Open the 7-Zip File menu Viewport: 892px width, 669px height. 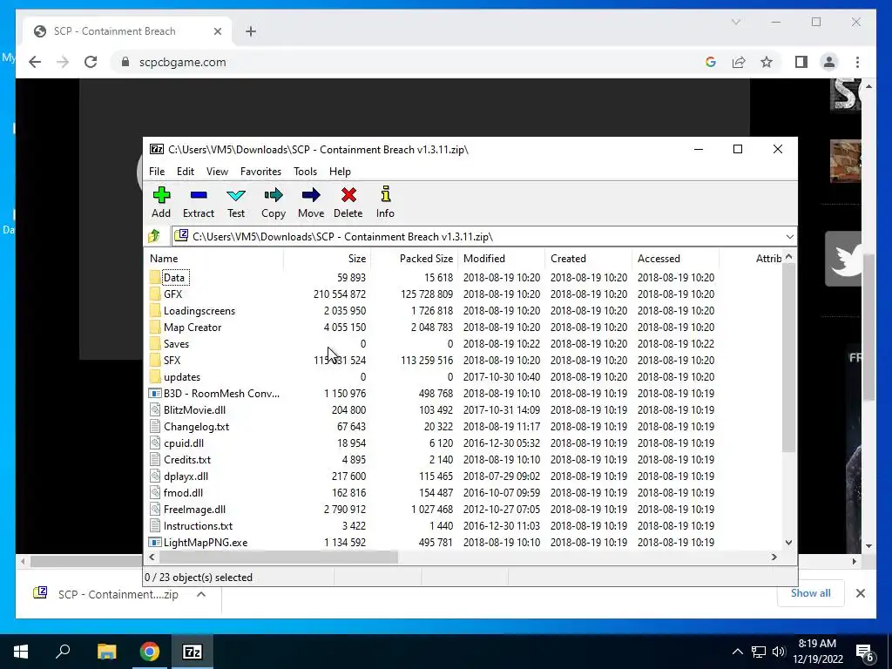(x=157, y=172)
